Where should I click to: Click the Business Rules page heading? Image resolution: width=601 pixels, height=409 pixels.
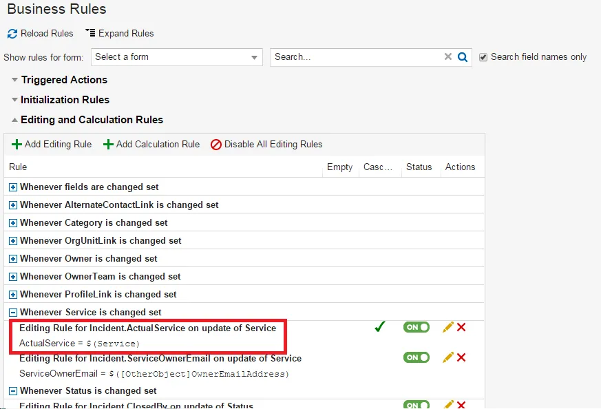(56, 9)
